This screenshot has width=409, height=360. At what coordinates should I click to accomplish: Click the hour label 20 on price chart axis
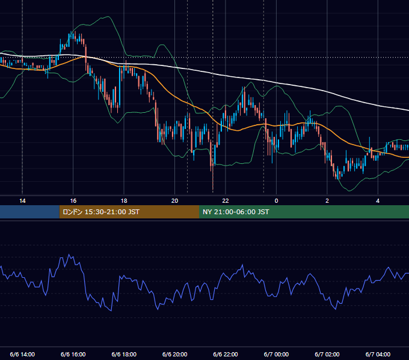tap(175, 201)
